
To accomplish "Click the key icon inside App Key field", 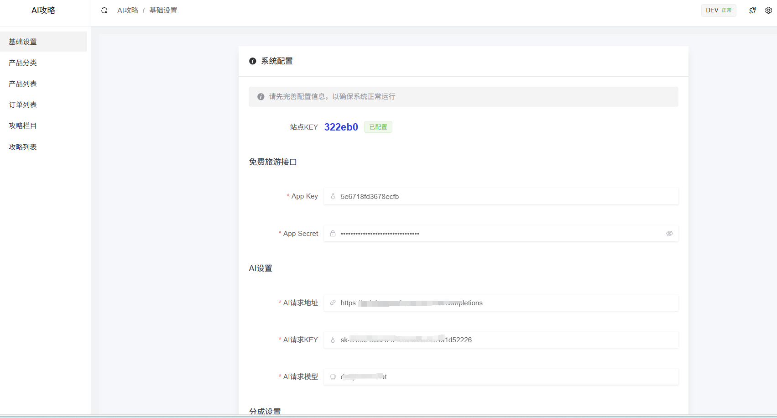I will coord(332,196).
